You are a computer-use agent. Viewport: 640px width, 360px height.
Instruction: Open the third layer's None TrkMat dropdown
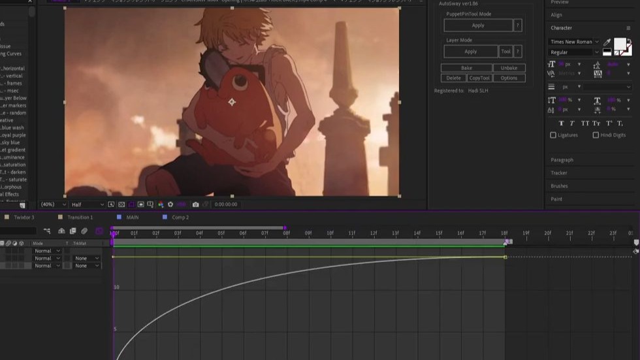click(x=86, y=266)
